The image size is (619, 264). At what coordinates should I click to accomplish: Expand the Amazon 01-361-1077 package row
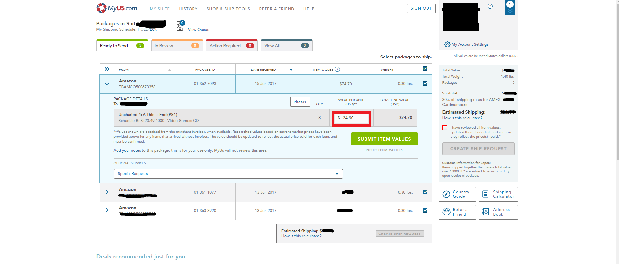click(107, 192)
